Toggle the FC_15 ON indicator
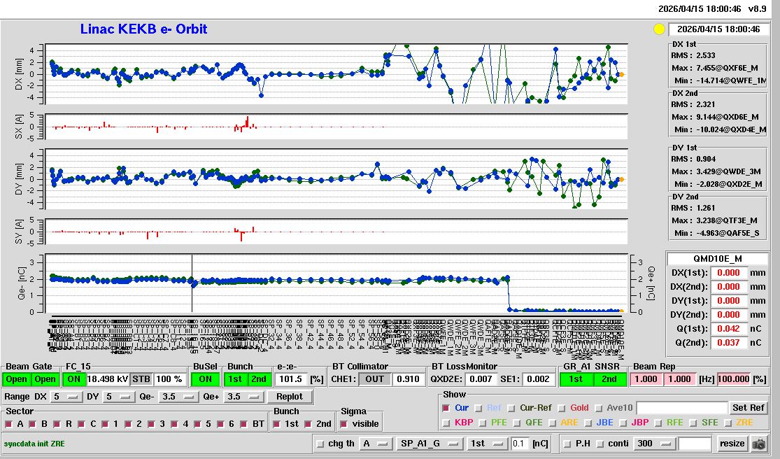 74,379
